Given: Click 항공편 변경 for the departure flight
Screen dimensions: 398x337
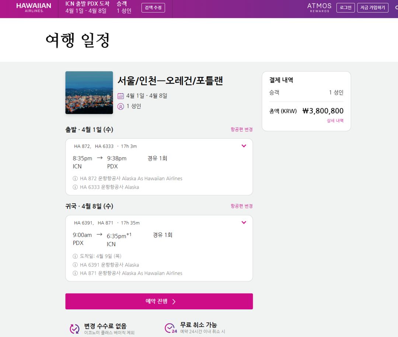Looking at the screenshot, I should (x=241, y=130).
